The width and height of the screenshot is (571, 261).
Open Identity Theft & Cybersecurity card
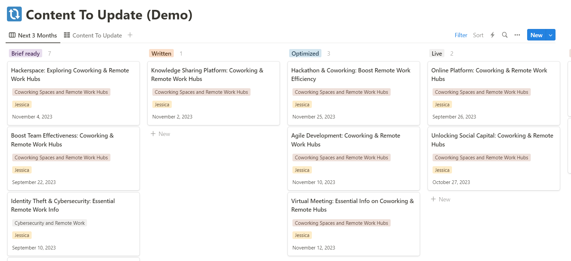(x=63, y=205)
